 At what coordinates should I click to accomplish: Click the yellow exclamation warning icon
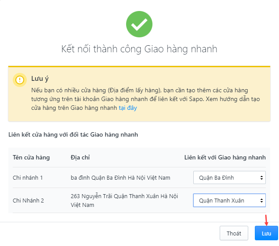(20, 80)
